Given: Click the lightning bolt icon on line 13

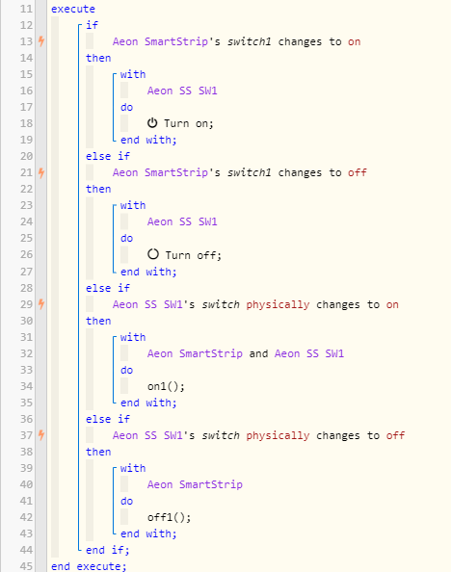Looking at the screenshot, I should point(41,41).
